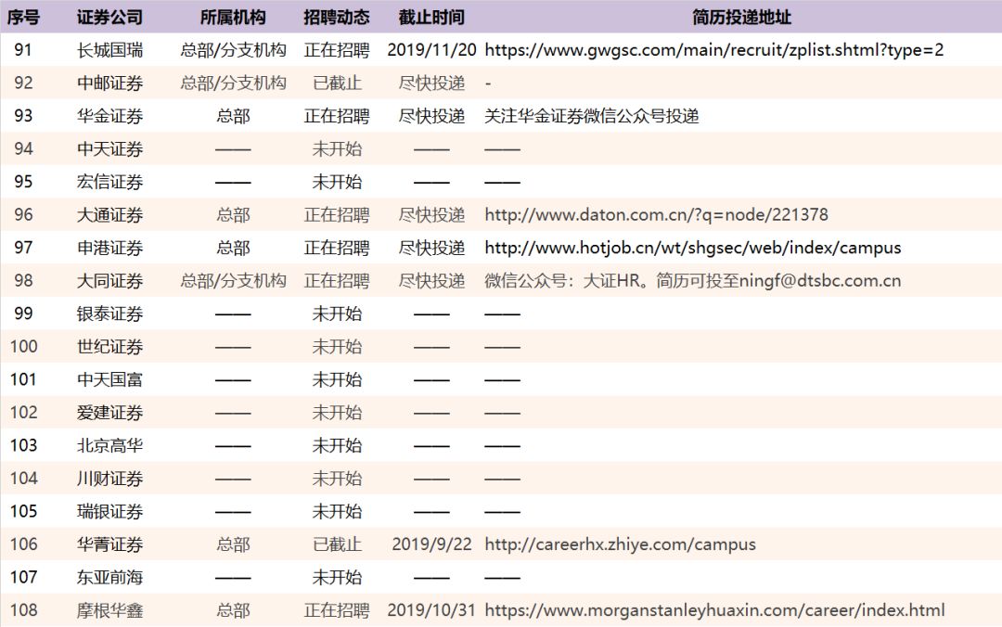Click the 正在招聘 status of 华金证券

click(x=337, y=116)
